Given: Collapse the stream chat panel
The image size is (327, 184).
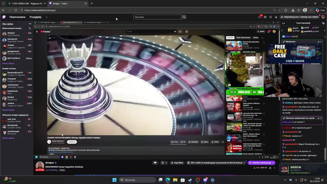Looking at the screenshot, I should [x=283, y=23].
